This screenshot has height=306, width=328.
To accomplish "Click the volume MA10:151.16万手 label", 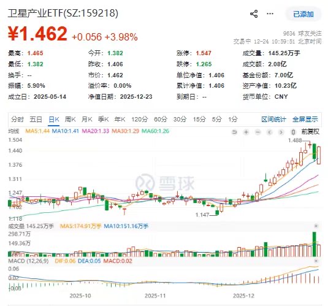I will (126, 226).
